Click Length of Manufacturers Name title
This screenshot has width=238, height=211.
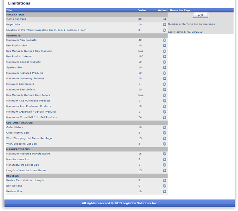(26, 170)
